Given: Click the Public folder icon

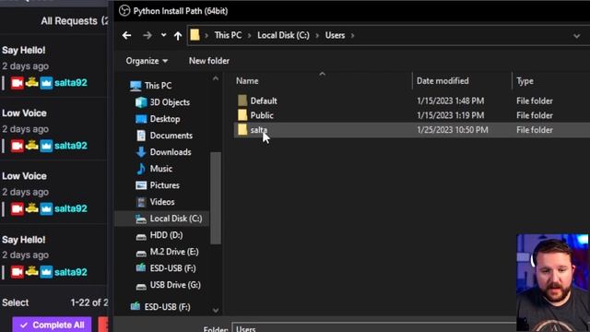Looking at the screenshot, I should click(242, 115).
